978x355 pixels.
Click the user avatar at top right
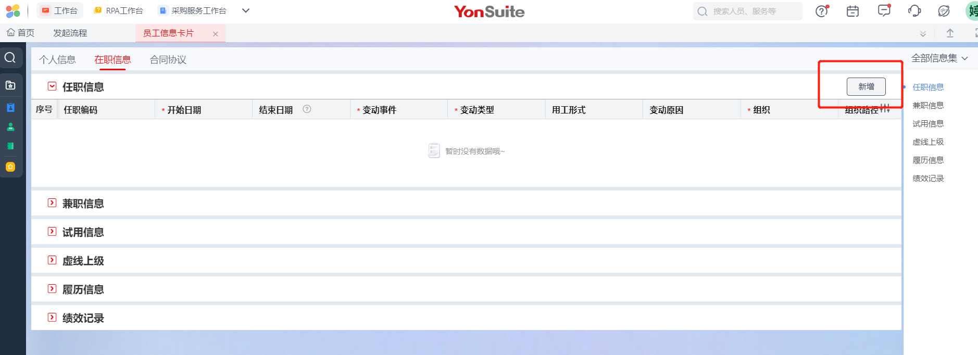pyautogui.click(x=972, y=11)
